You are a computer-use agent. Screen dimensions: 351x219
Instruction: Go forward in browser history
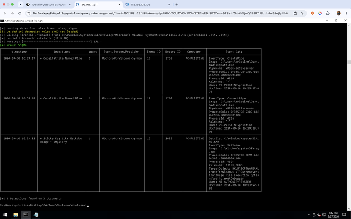tap(12, 14)
